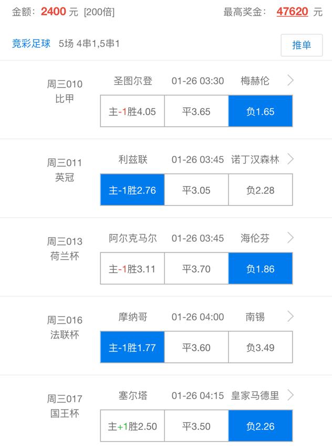Choose 平3.05 draw for 利兹联 vs 诺丁汉森林
The width and height of the screenshot is (332, 448).
point(196,190)
